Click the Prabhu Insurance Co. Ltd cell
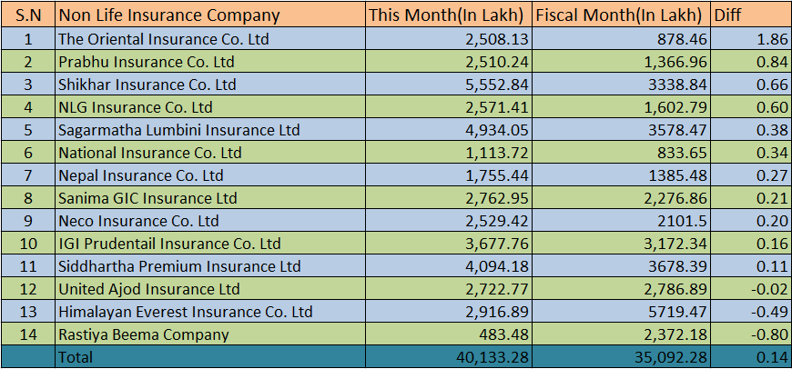This screenshot has width=792, height=369. tap(146, 62)
